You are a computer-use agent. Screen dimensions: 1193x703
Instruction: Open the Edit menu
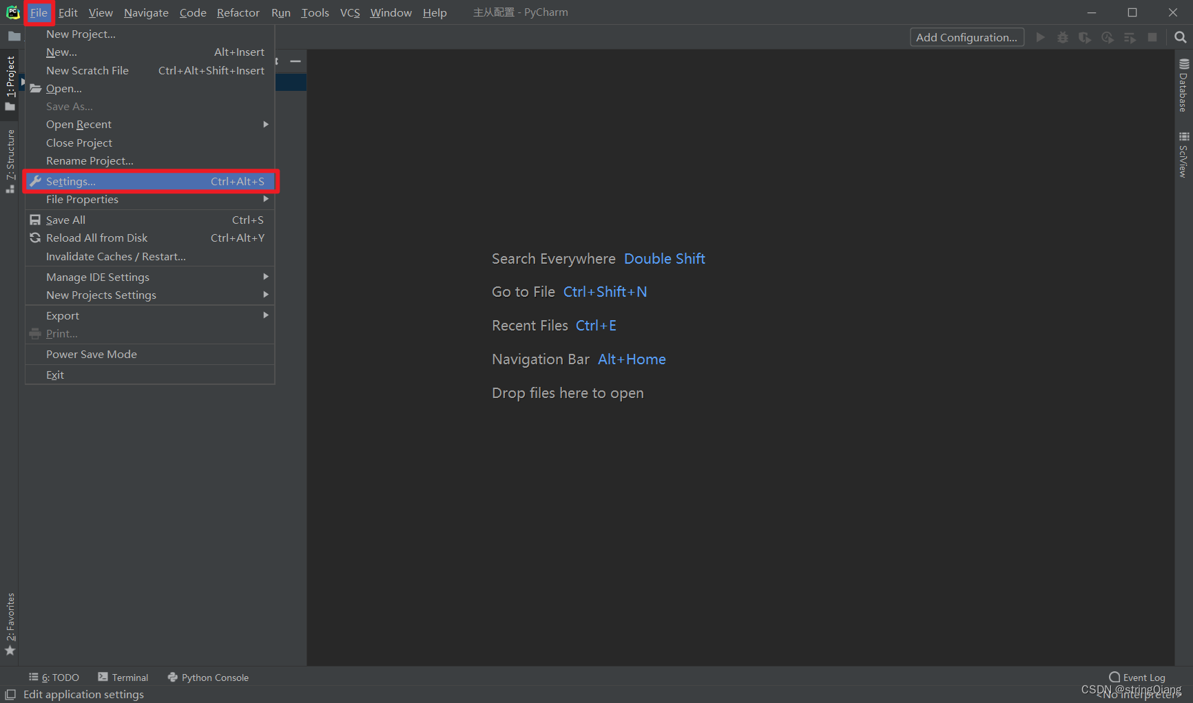coord(68,12)
